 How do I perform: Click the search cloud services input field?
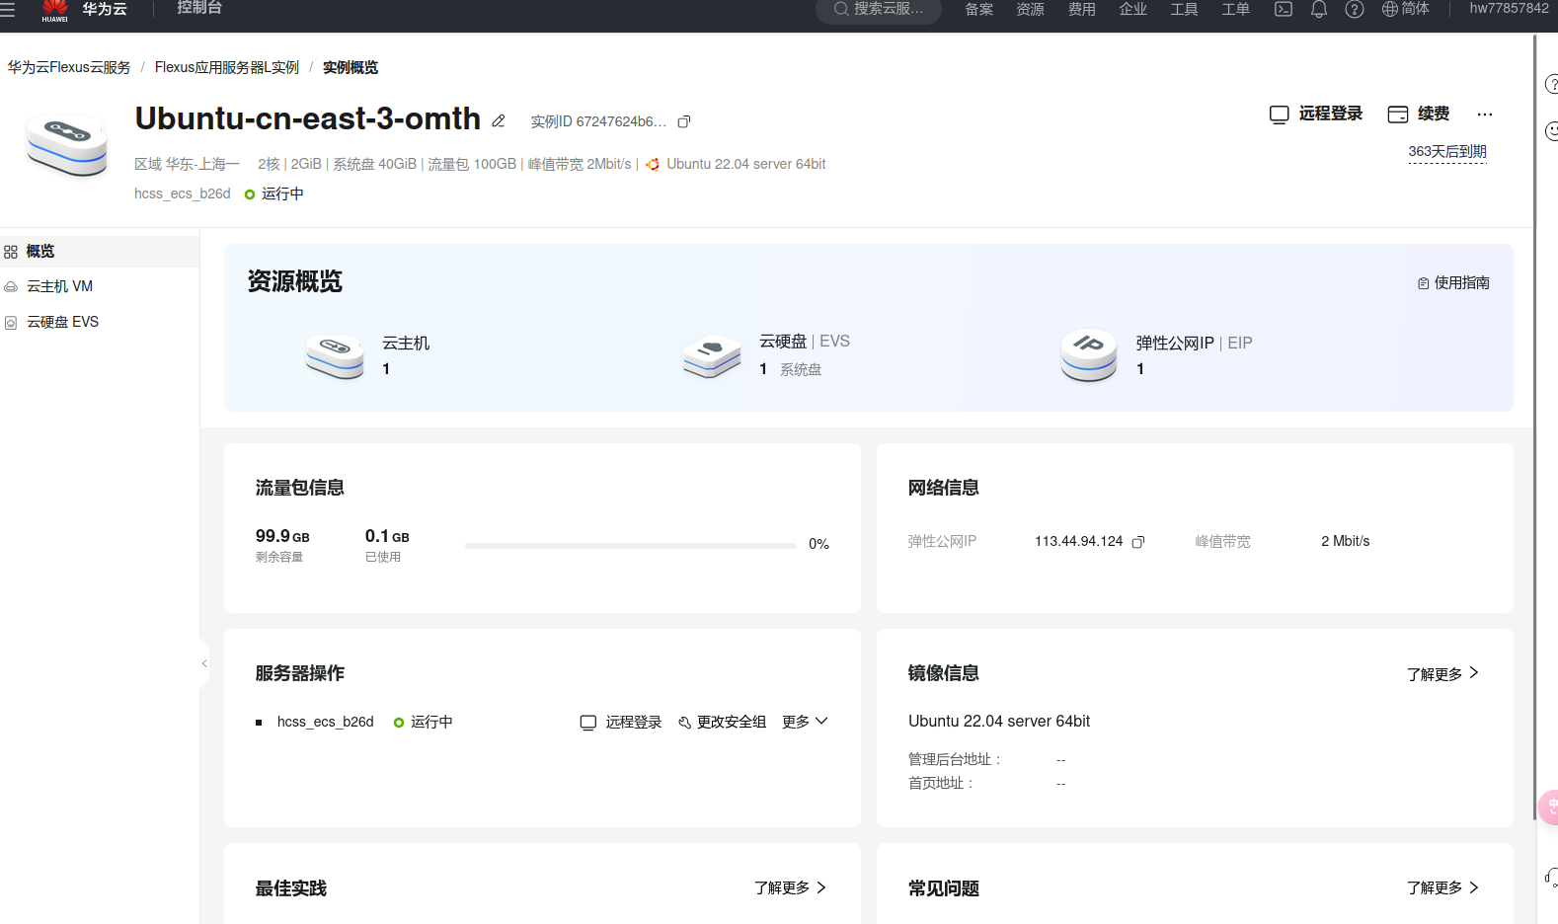pos(879,10)
